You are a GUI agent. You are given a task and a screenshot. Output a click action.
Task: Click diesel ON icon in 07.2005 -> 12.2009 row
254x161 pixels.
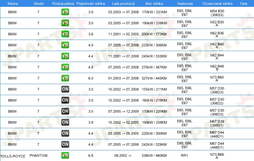65,111
